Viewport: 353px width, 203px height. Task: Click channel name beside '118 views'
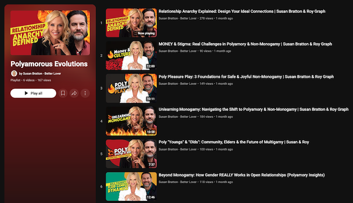tap(178, 182)
